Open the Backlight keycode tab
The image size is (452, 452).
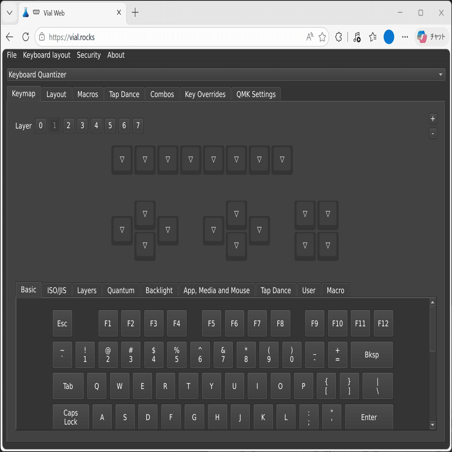pyautogui.click(x=159, y=290)
